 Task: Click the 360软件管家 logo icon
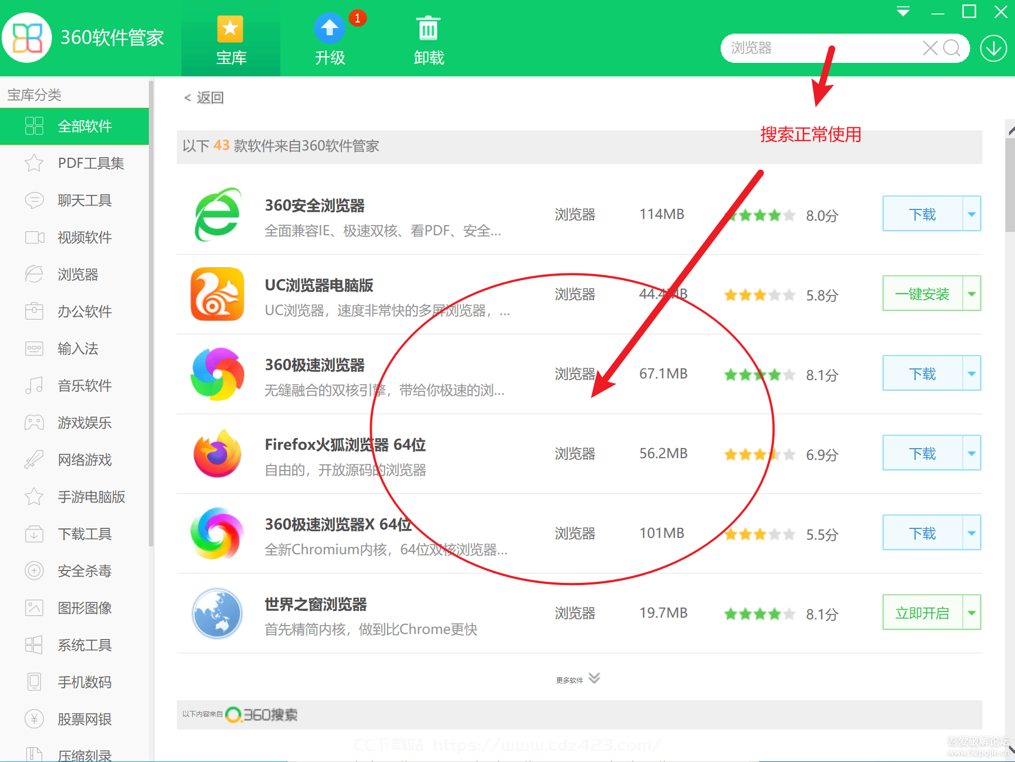[28, 38]
